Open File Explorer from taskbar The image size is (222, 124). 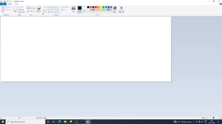coord(65,122)
